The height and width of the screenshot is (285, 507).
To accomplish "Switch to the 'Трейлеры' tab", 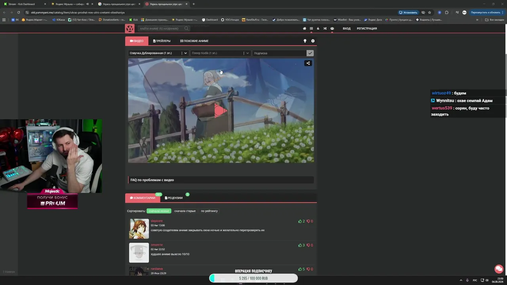I will [162, 41].
